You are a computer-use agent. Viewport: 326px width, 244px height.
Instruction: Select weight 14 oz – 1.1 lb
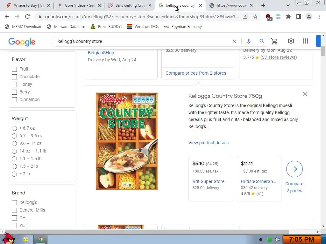14,151
